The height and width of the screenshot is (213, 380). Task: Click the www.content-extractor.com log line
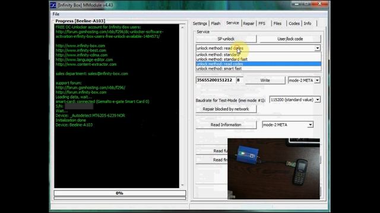point(85,64)
